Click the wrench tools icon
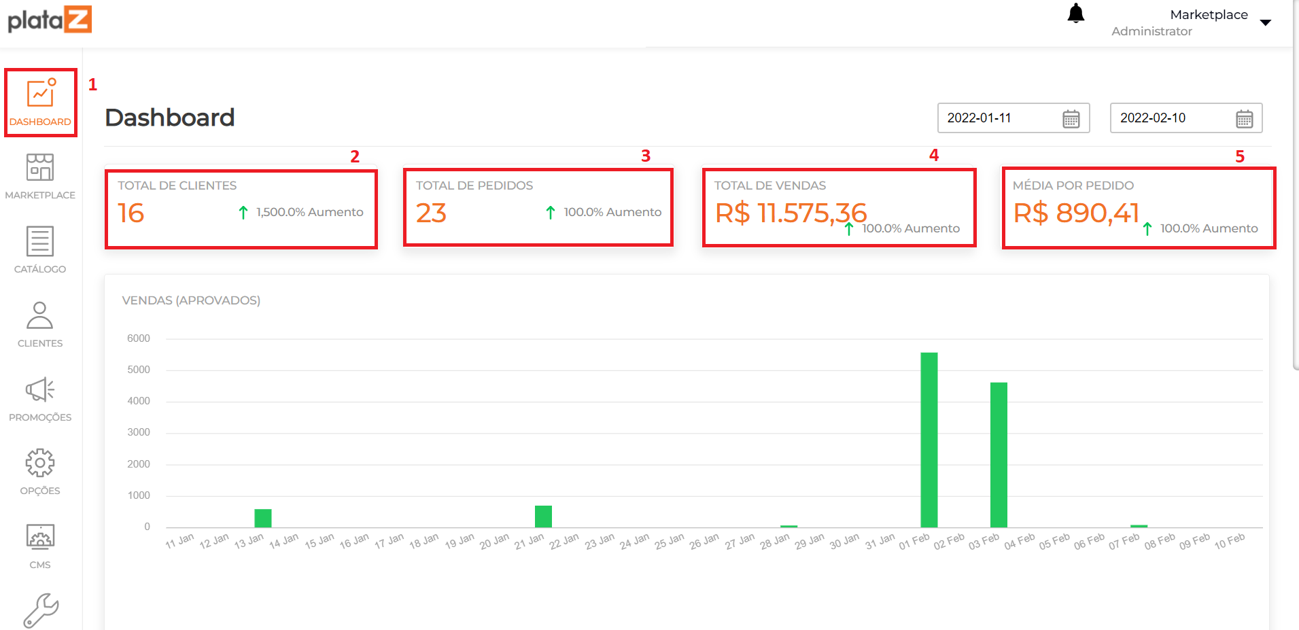Viewport: 1299px width, 630px height. pos(41,610)
